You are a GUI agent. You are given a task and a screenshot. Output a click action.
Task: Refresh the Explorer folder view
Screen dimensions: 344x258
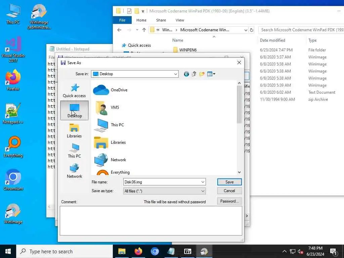pos(252,30)
